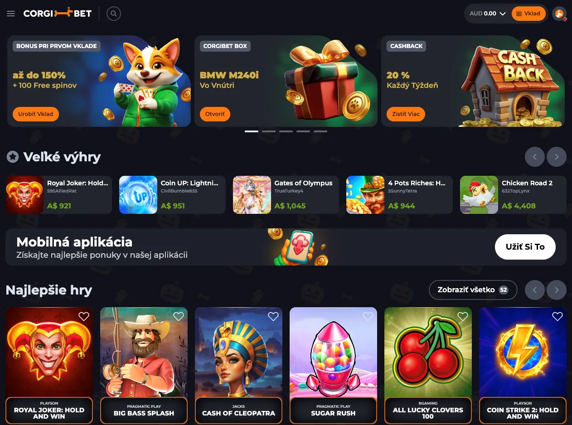Open the search magnifier icon
Image resolution: width=572 pixels, height=425 pixels.
[x=114, y=14]
